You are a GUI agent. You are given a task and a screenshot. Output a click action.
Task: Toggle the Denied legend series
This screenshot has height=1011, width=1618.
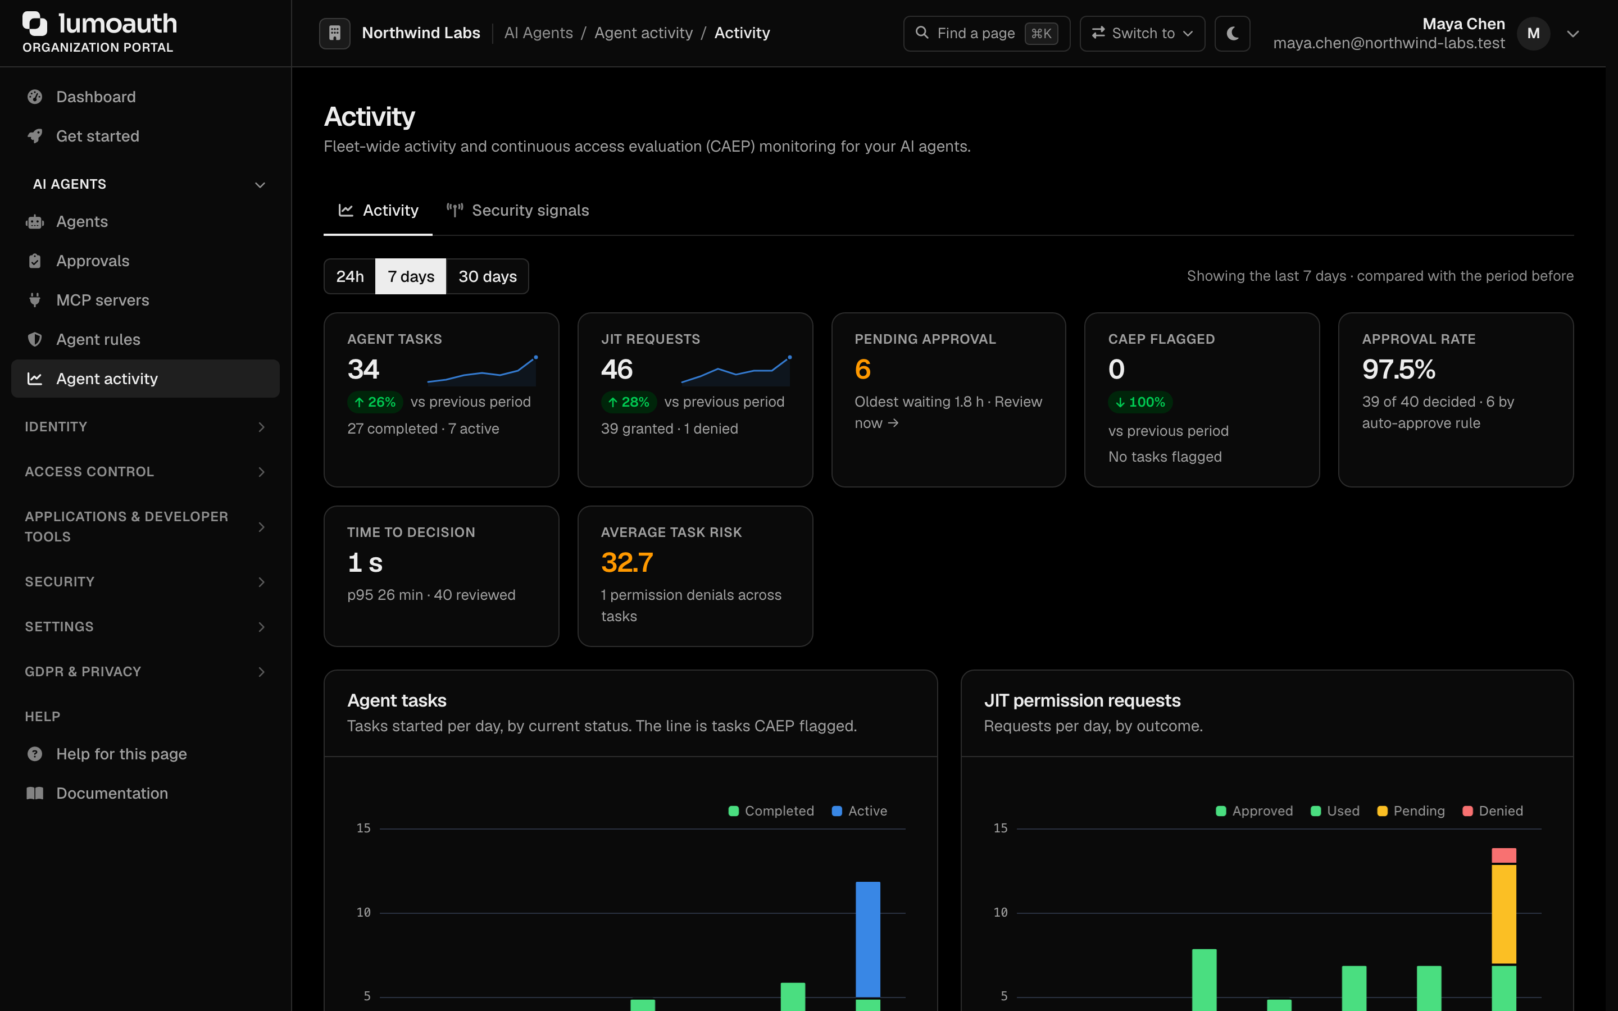tap(1492, 811)
